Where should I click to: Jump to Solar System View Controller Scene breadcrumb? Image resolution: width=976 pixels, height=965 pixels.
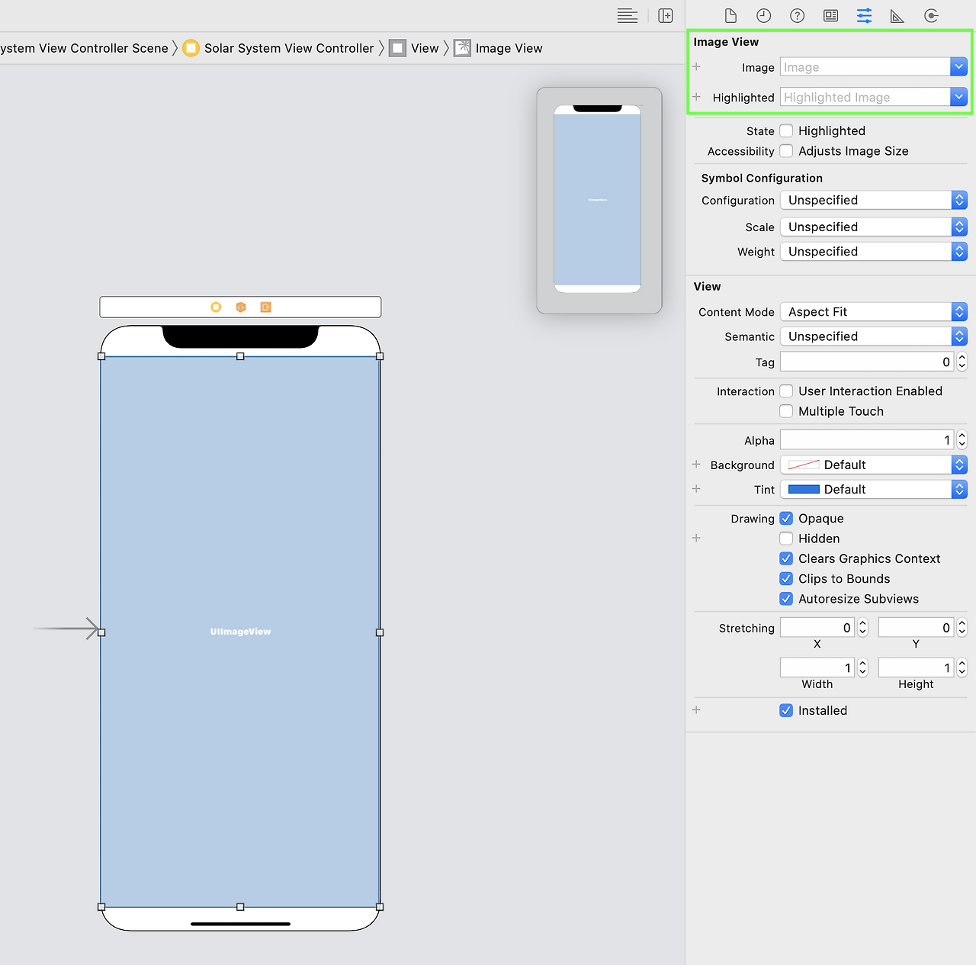[84, 48]
